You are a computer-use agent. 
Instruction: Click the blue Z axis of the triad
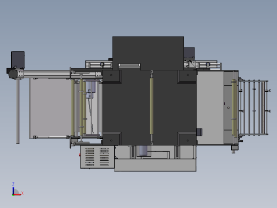pos(13,190)
